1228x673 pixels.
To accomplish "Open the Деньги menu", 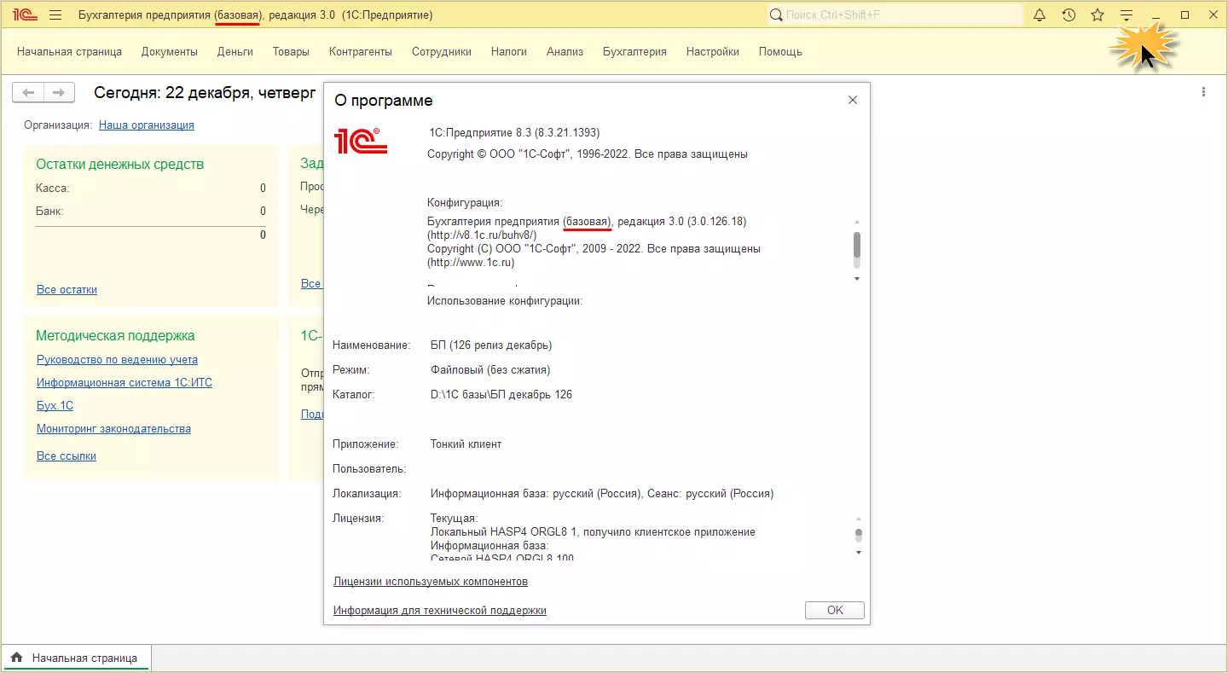I will point(235,51).
